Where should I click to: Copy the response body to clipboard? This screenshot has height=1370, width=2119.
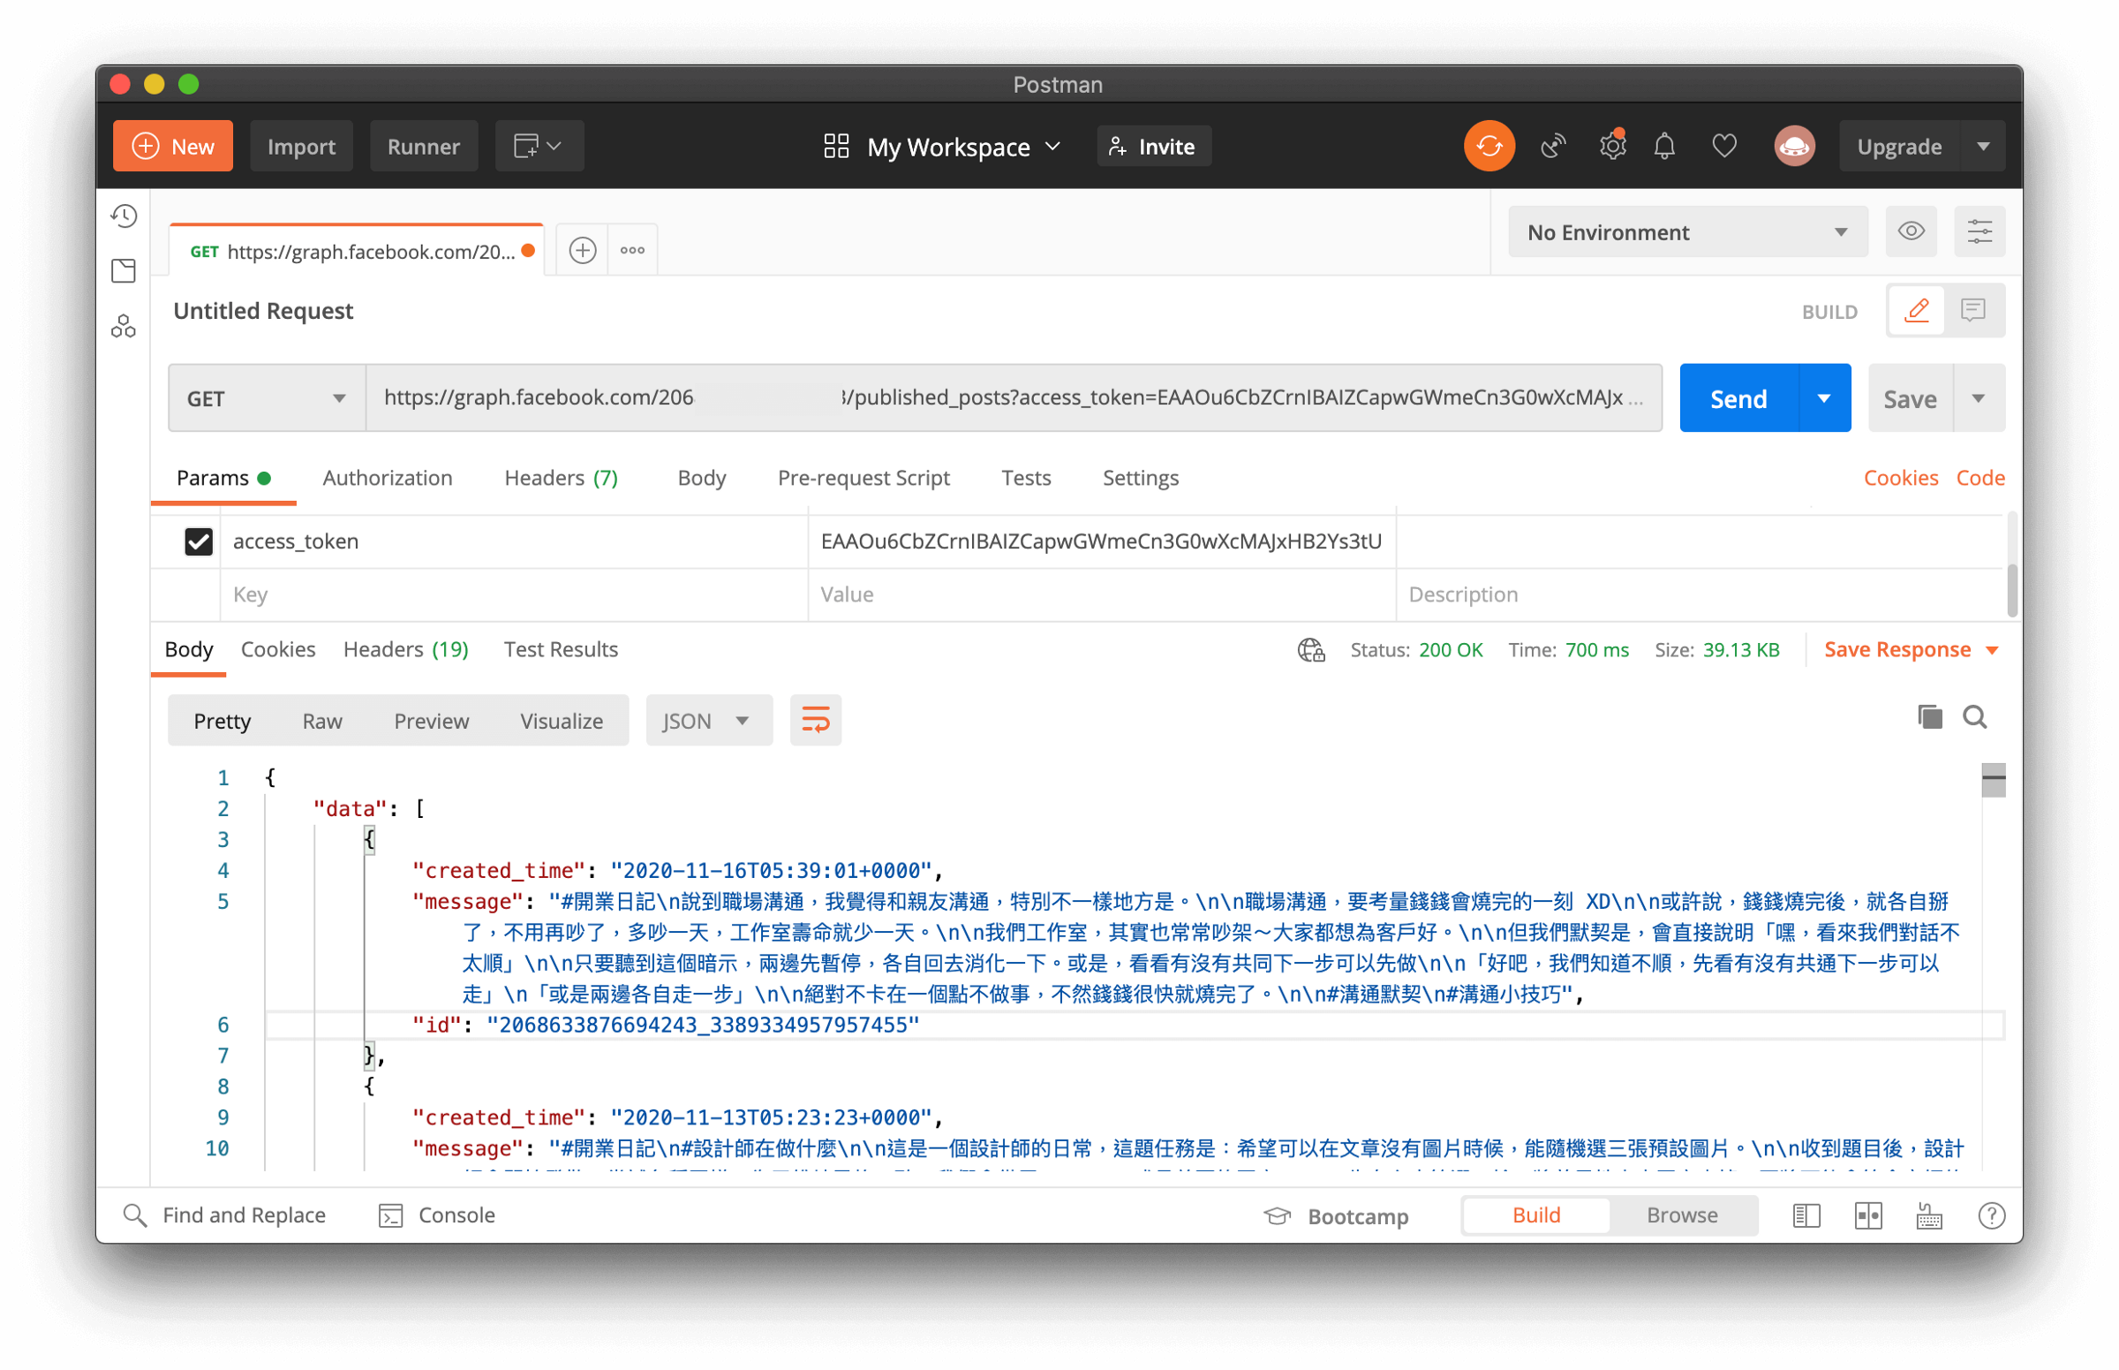click(1928, 717)
